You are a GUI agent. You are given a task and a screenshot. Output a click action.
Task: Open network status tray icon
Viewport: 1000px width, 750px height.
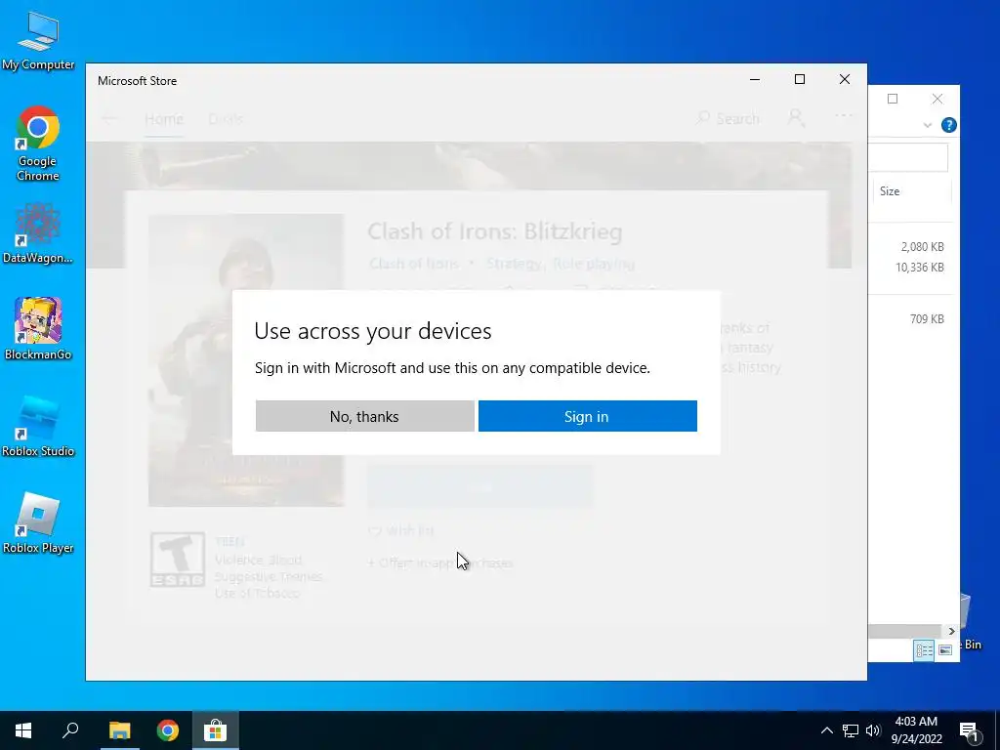(x=851, y=730)
